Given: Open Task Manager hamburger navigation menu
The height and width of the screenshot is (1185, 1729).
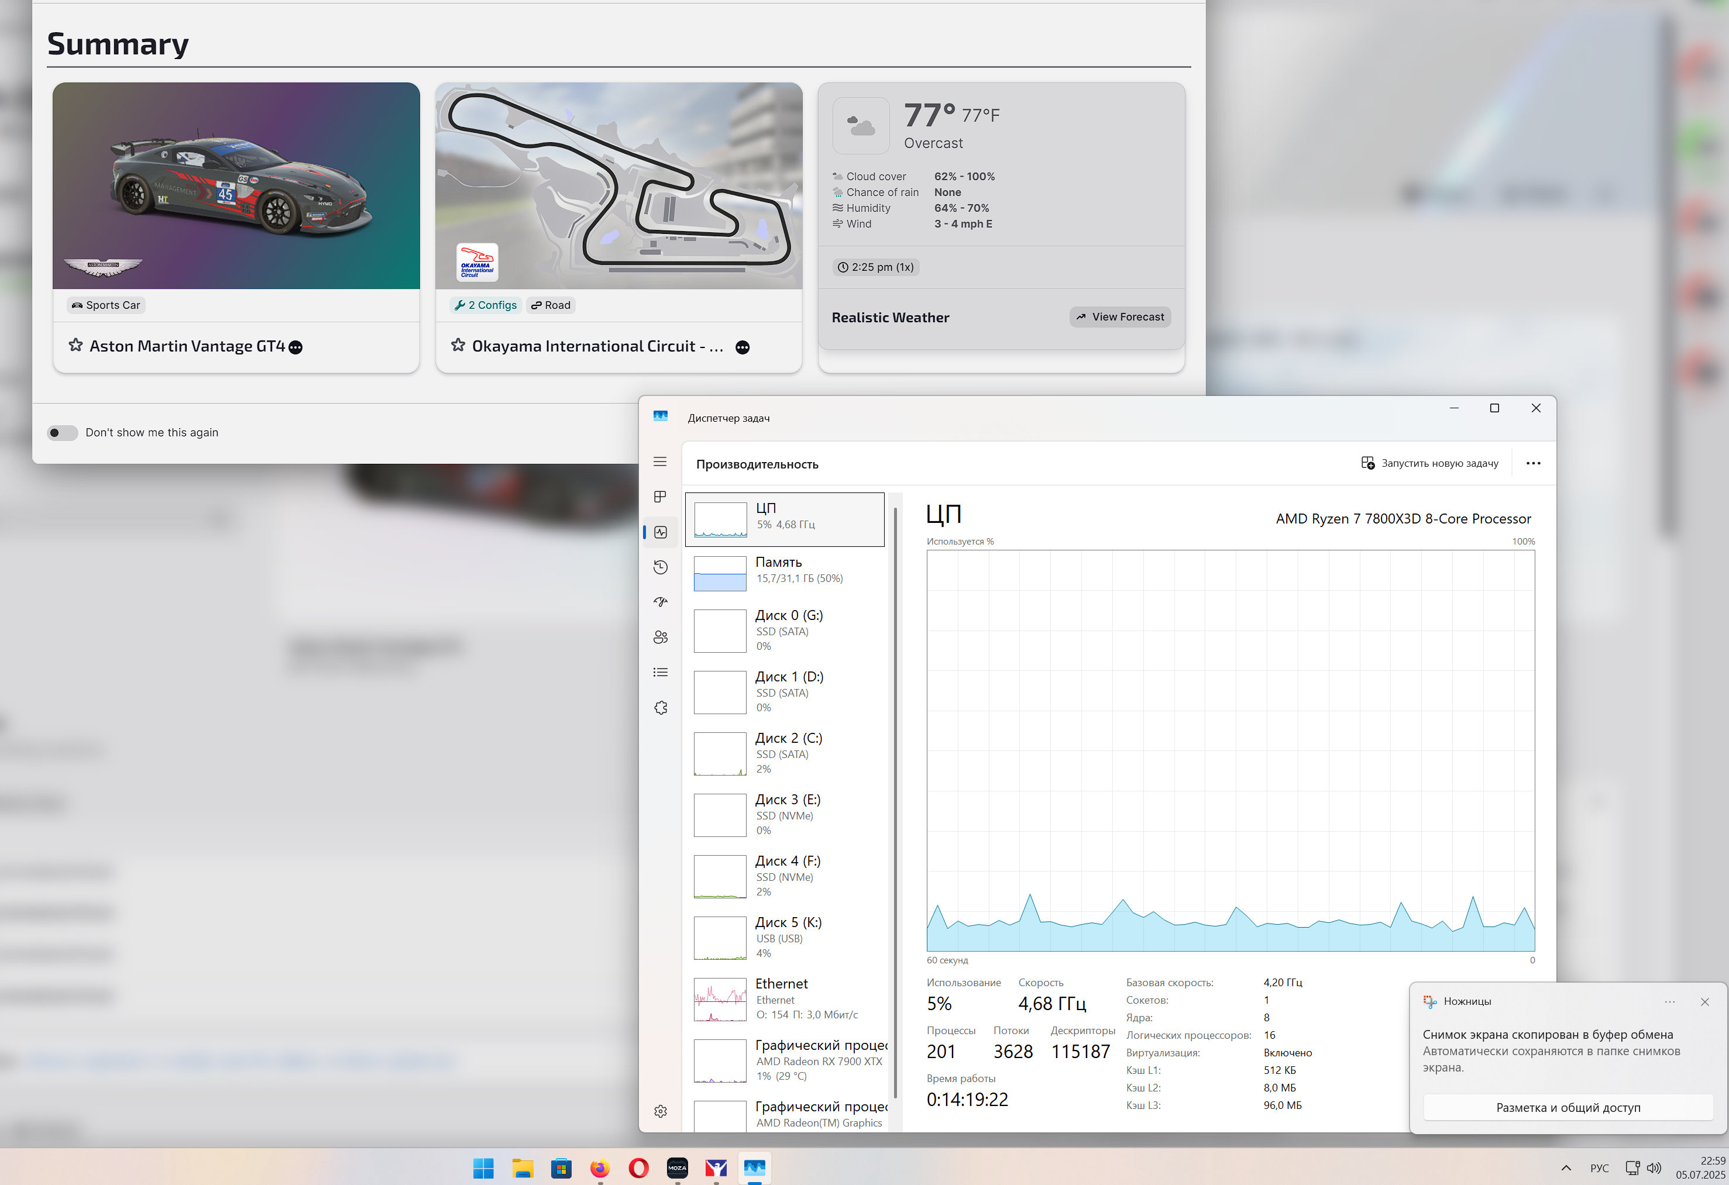Looking at the screenshot, I should coord(660,462).
